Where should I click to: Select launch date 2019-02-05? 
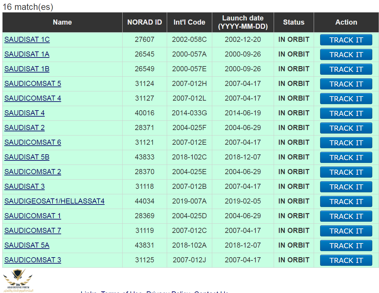[x=243, y=201]
